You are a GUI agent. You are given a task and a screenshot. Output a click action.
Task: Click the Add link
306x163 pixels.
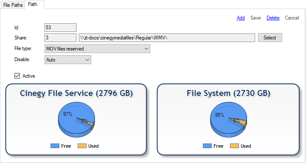(241, 18)
